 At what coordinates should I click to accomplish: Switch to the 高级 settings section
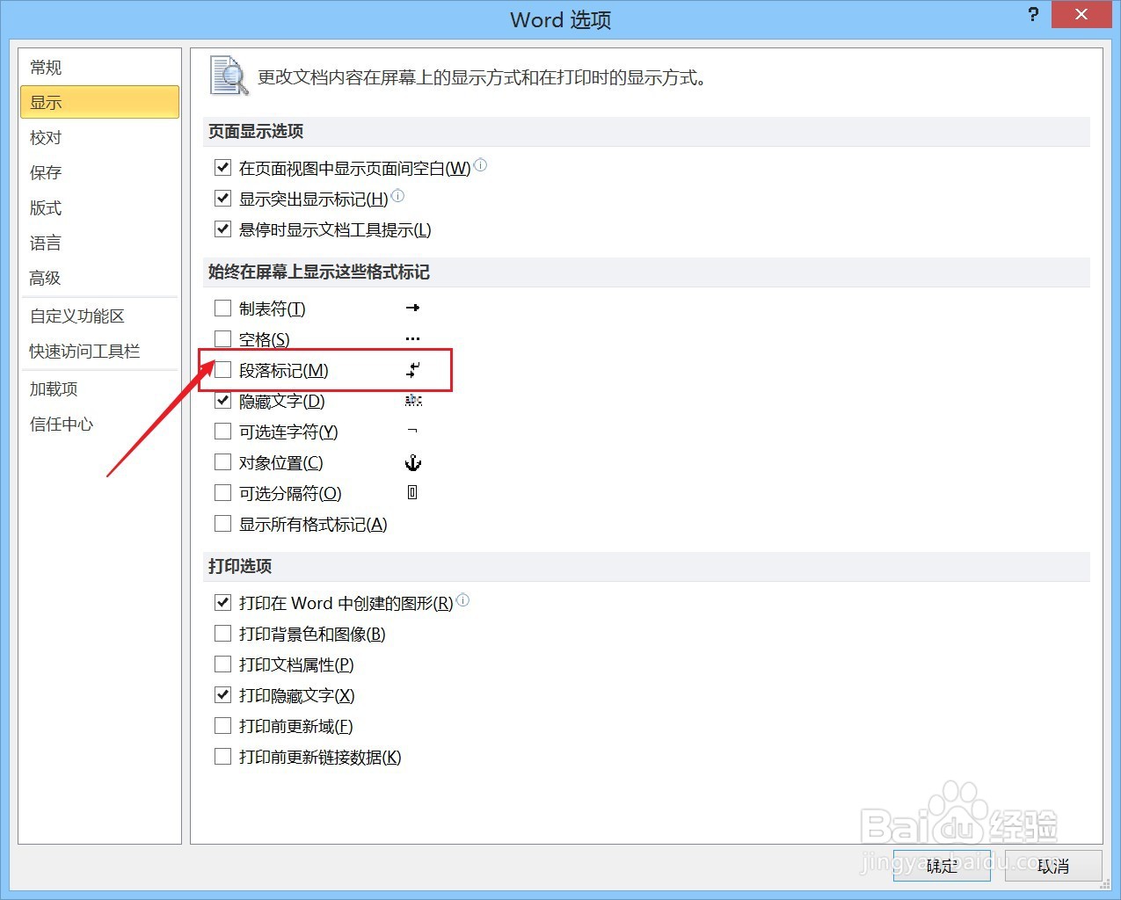click(45, 278)
